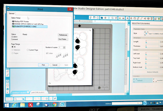This screenshot has height=111, width=163.
Task: Click the Number of copies spinner arrows
Action: (64, 47)
